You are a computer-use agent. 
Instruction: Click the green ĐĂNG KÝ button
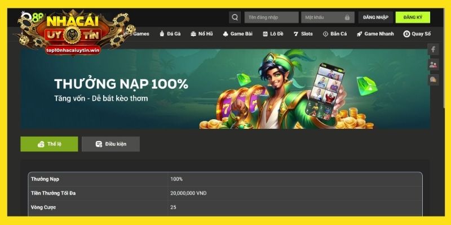tap(413, 17)
